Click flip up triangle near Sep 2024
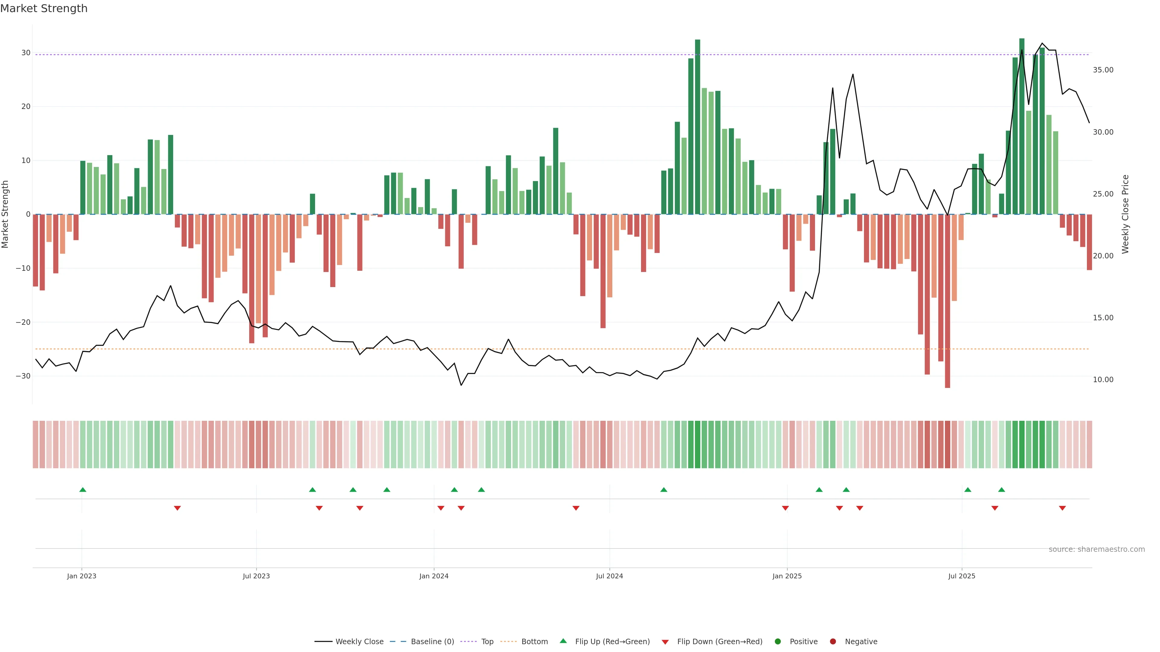This screenshot has width=1160, height=652. [x=664, y=490]
